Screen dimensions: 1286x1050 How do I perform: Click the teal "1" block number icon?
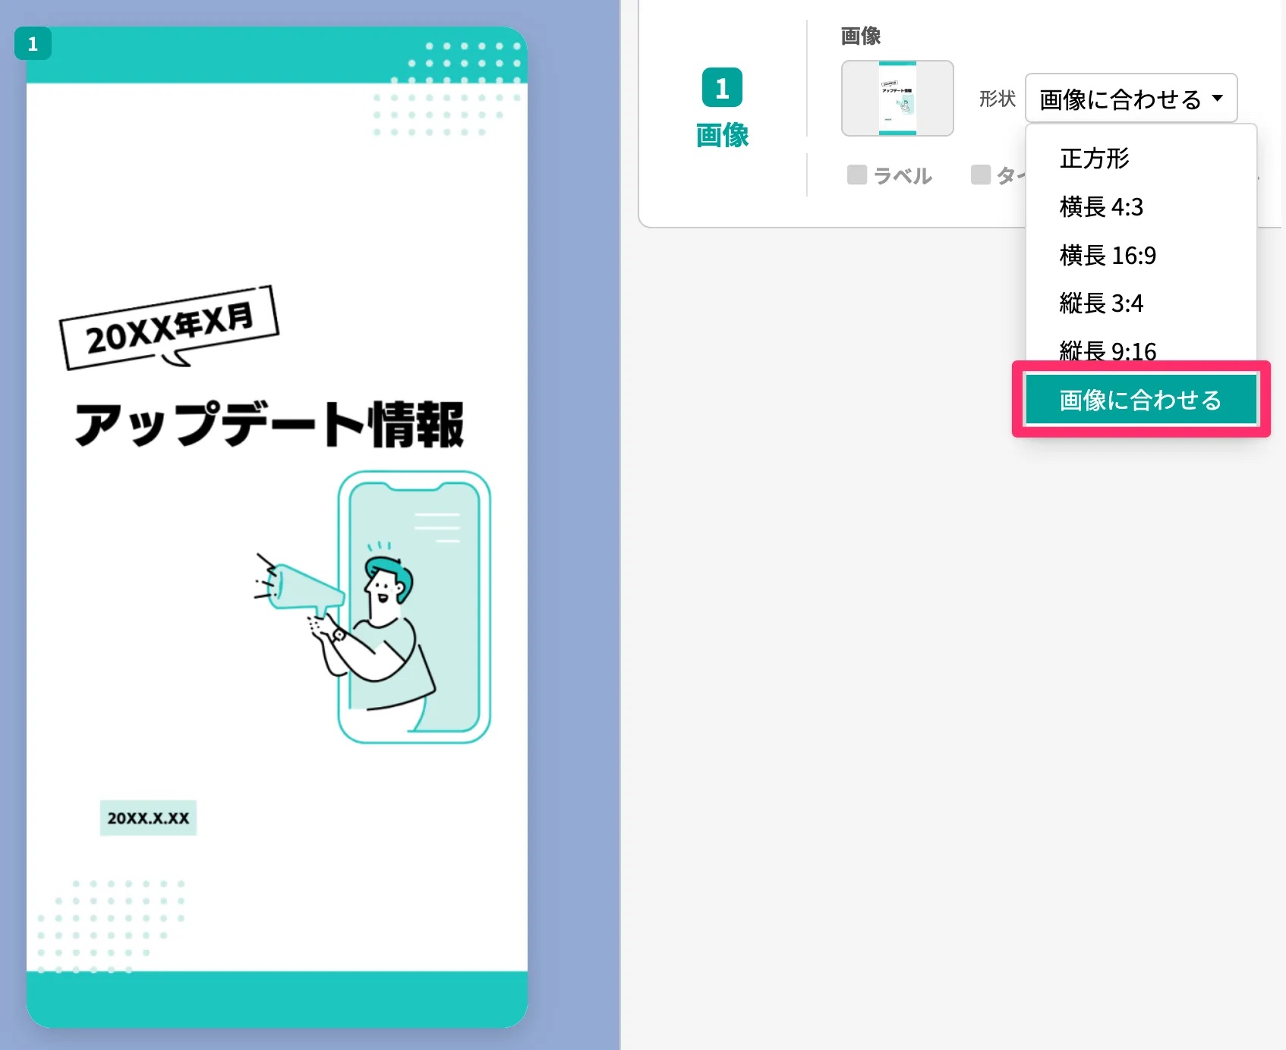(722, 86)
